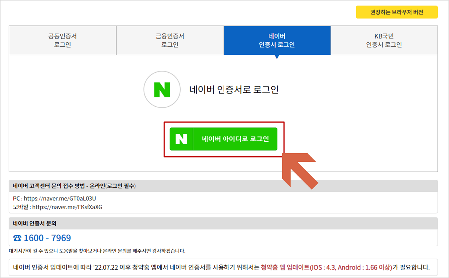The height and width of the screenshot is (278, 449).
Task: Click 네이버 고객센터 문의 접수 방법 header
Action: click(223, 186)
